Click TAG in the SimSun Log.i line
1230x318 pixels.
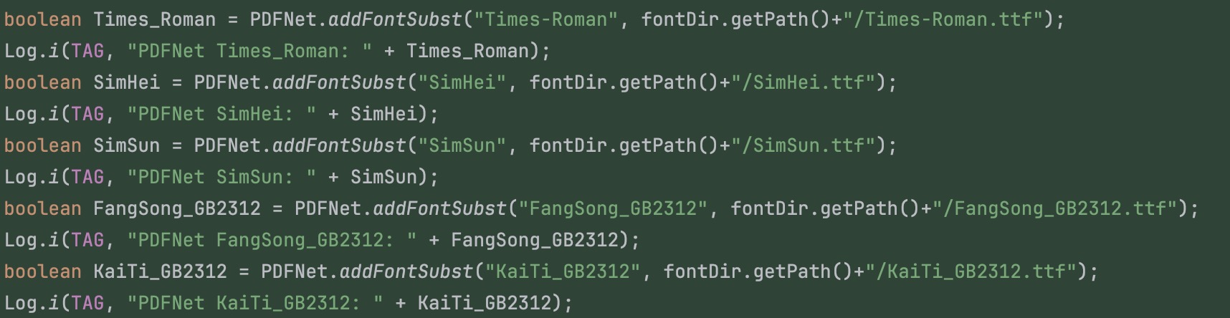coord(87,177)
